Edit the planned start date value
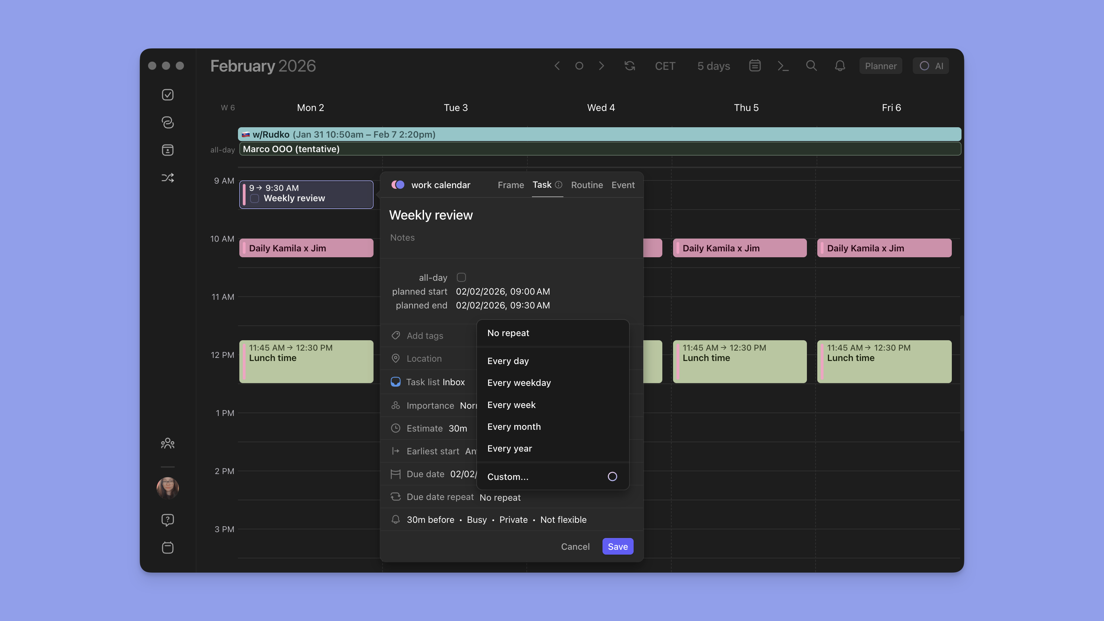Viewport: 1104px width, 621px height. click(x=503, y=291)
